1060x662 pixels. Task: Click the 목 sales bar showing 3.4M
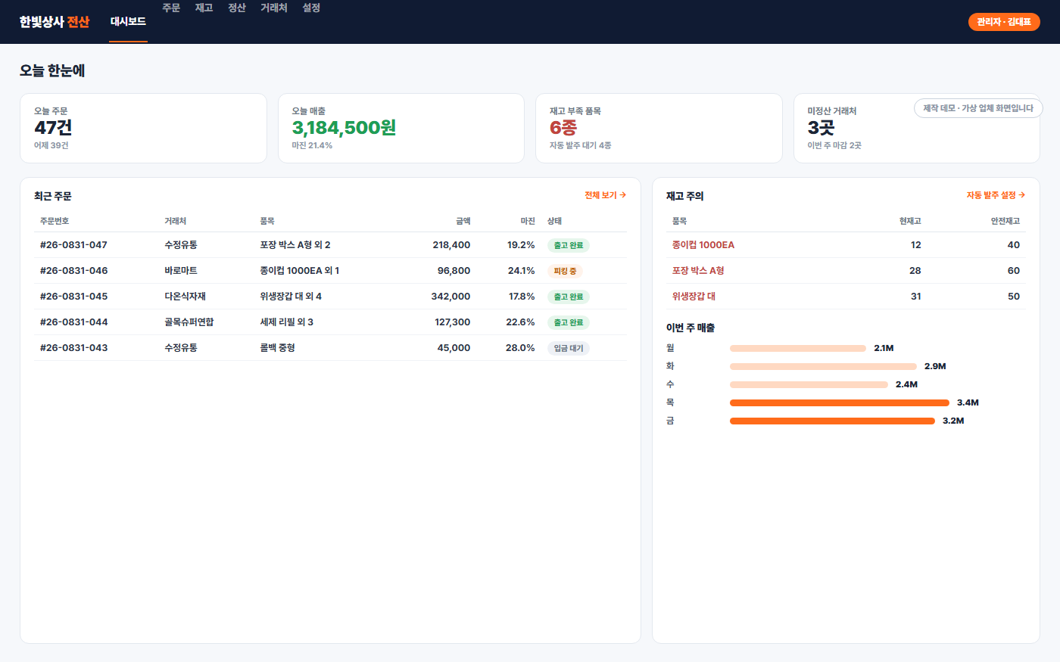840,402
